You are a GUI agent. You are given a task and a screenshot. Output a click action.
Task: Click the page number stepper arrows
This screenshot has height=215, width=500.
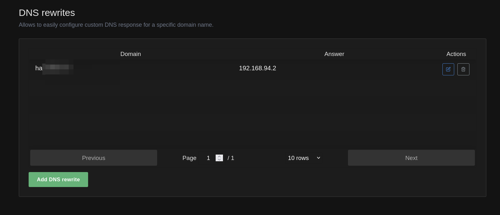pyautogui.click(x=219, y=158)
